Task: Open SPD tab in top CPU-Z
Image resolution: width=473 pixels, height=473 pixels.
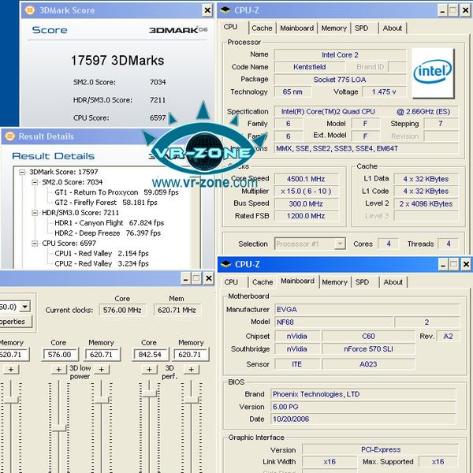Action: (x=361, y=28)
